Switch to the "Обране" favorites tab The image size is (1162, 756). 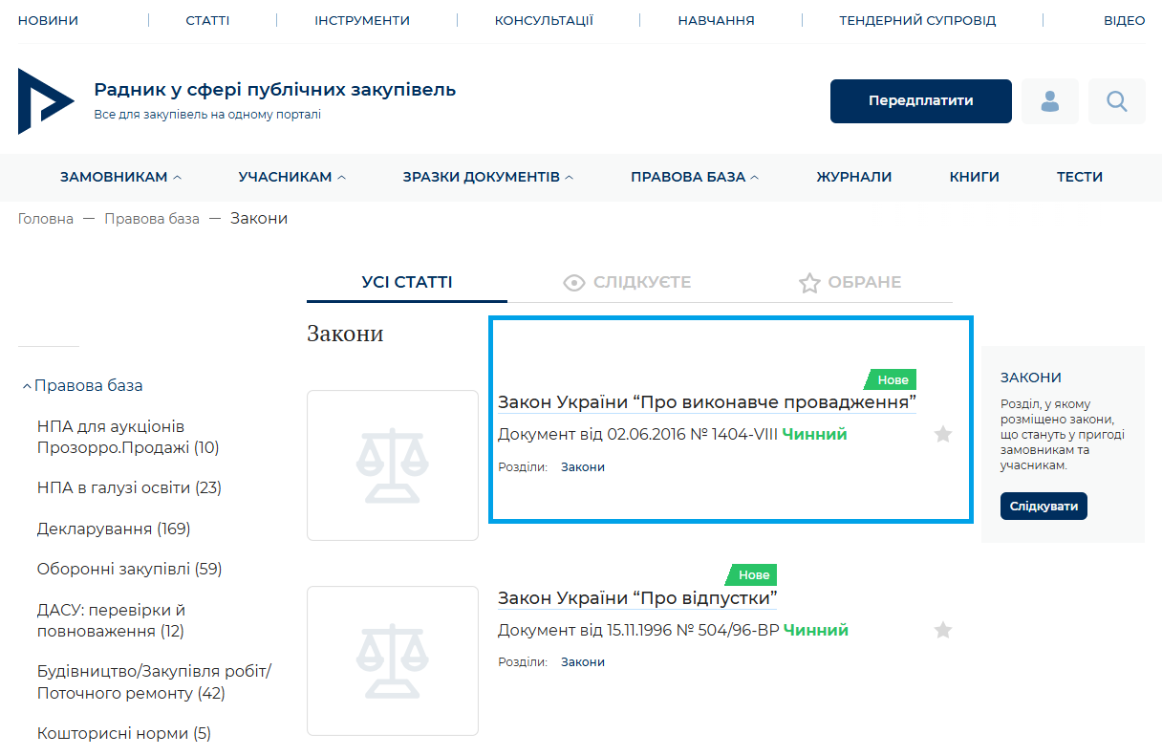(850, 283)
